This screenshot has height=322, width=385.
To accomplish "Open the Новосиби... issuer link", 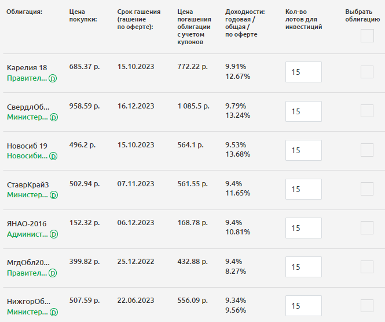I will click(27, 156).
